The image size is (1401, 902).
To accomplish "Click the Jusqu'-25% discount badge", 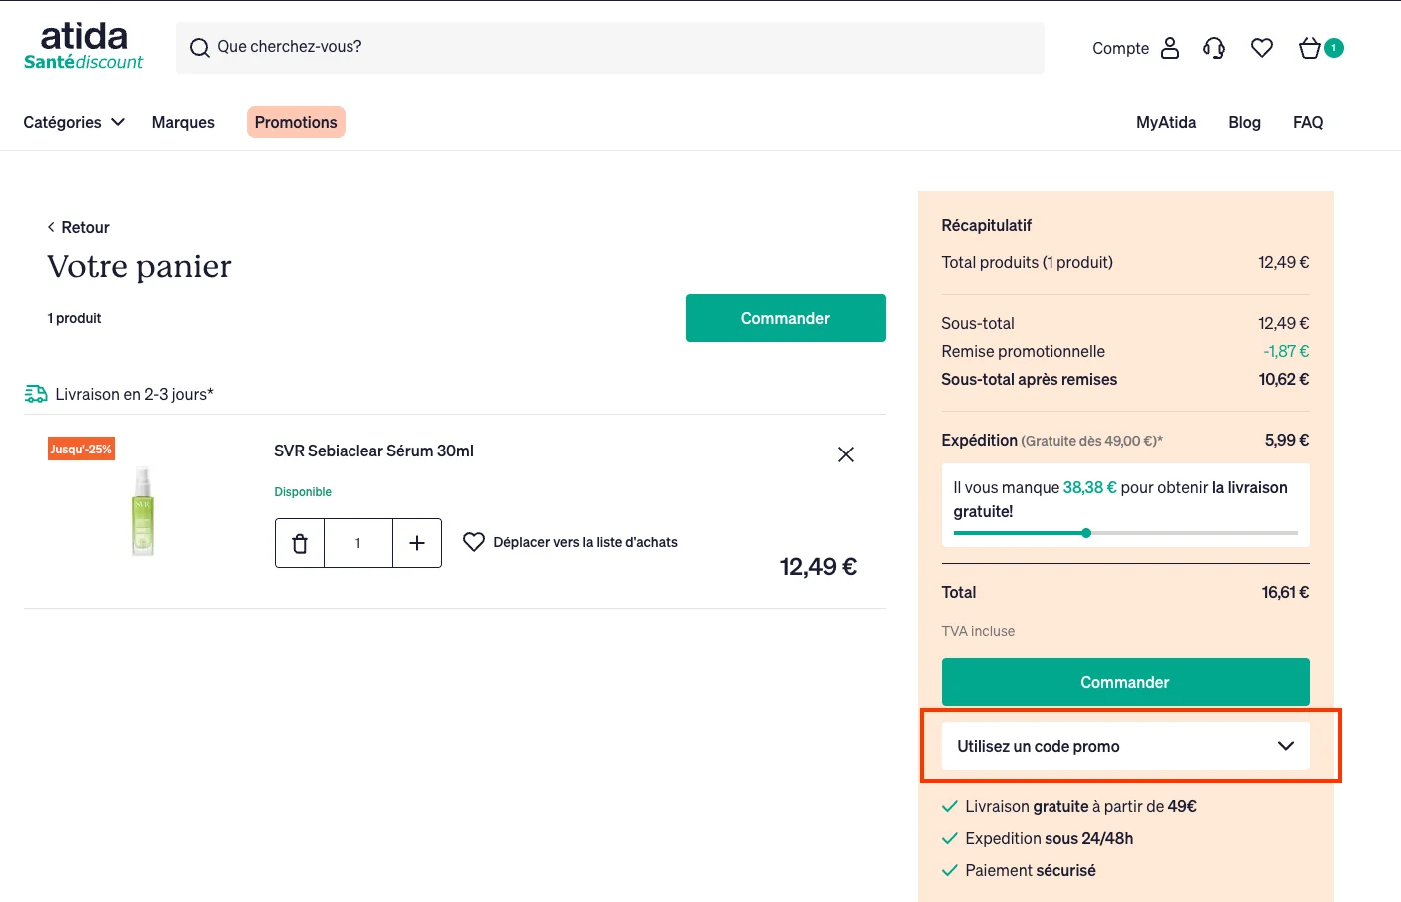I will click(x=81, y=449).
